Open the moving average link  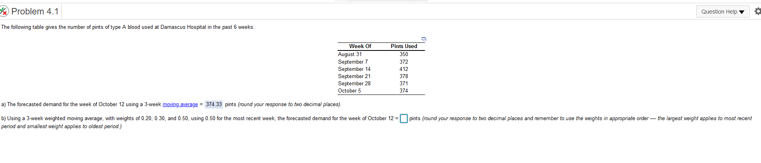pos(180,105)
